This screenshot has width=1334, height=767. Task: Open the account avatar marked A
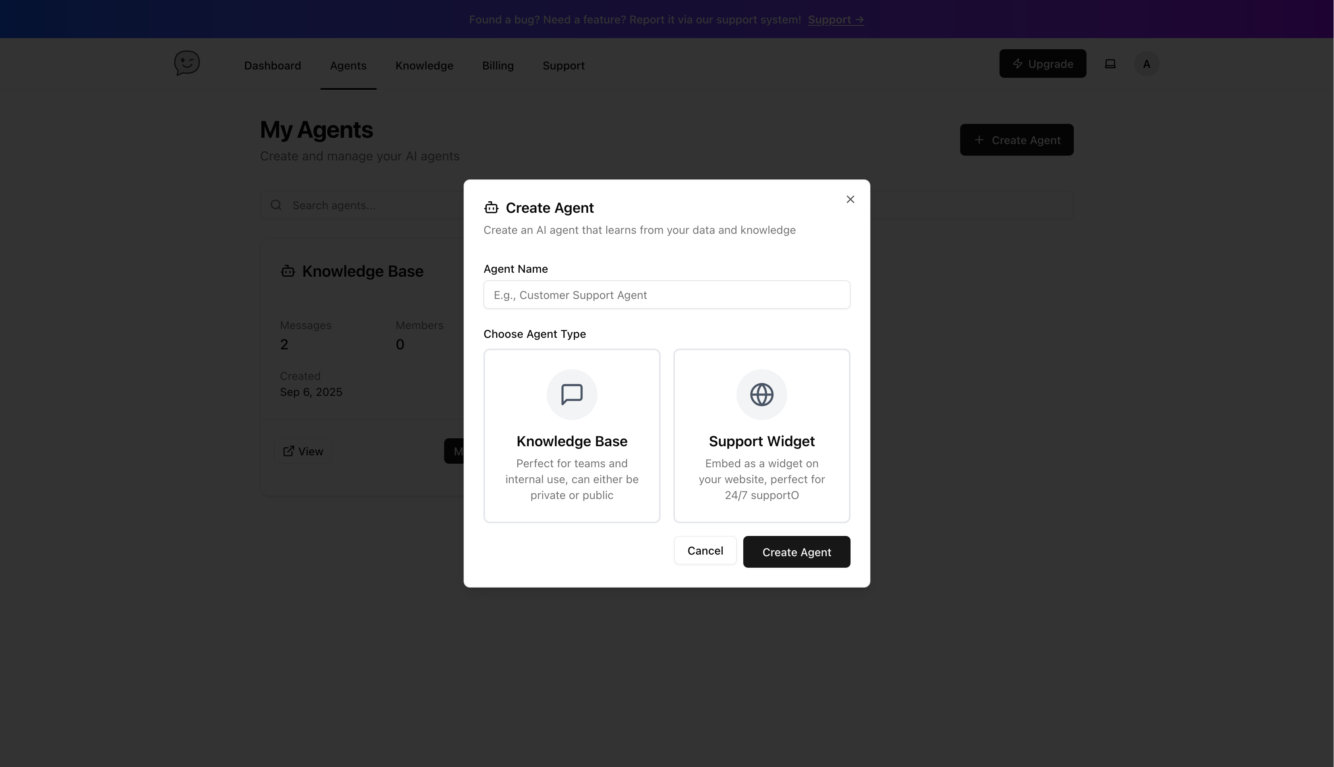pos(1146,63)
